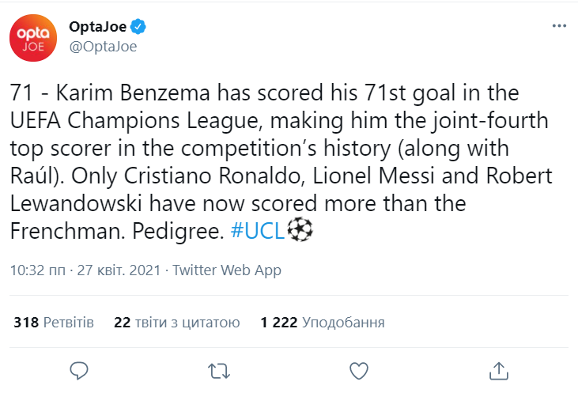Screen dimensions: 578x393
Task: Click the reply speech bubble icon
Action: point(80,370)
